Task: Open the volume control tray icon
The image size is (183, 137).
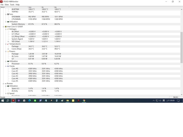Action: [x=160, y=100]
